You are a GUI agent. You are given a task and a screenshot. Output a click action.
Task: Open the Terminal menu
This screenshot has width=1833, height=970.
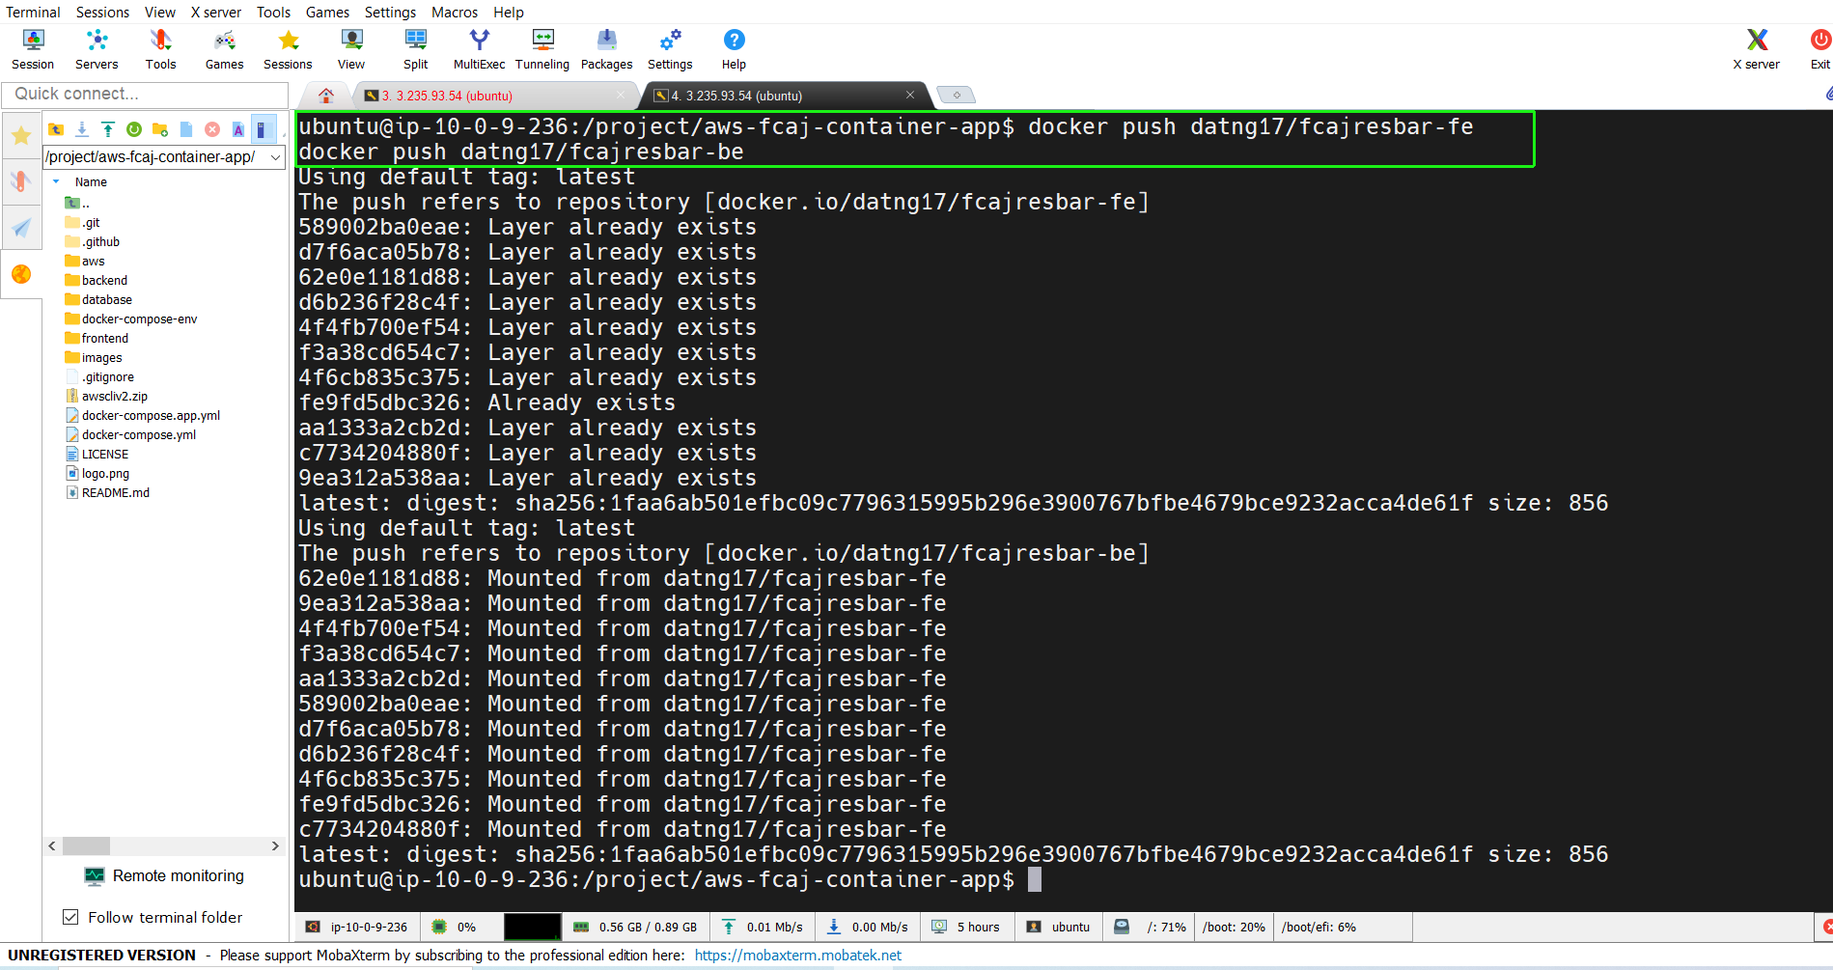pyautogui.click(x=33, y=13)
